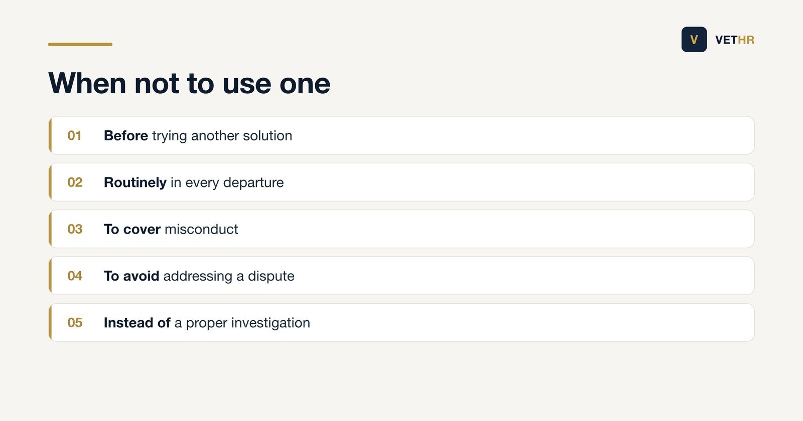
Task: Select the 'Before trying another solution' card
Action: coord(401,135)
